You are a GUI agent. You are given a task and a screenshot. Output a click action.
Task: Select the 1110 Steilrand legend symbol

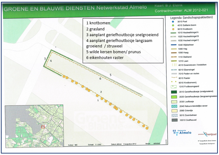tap(174, 57)
